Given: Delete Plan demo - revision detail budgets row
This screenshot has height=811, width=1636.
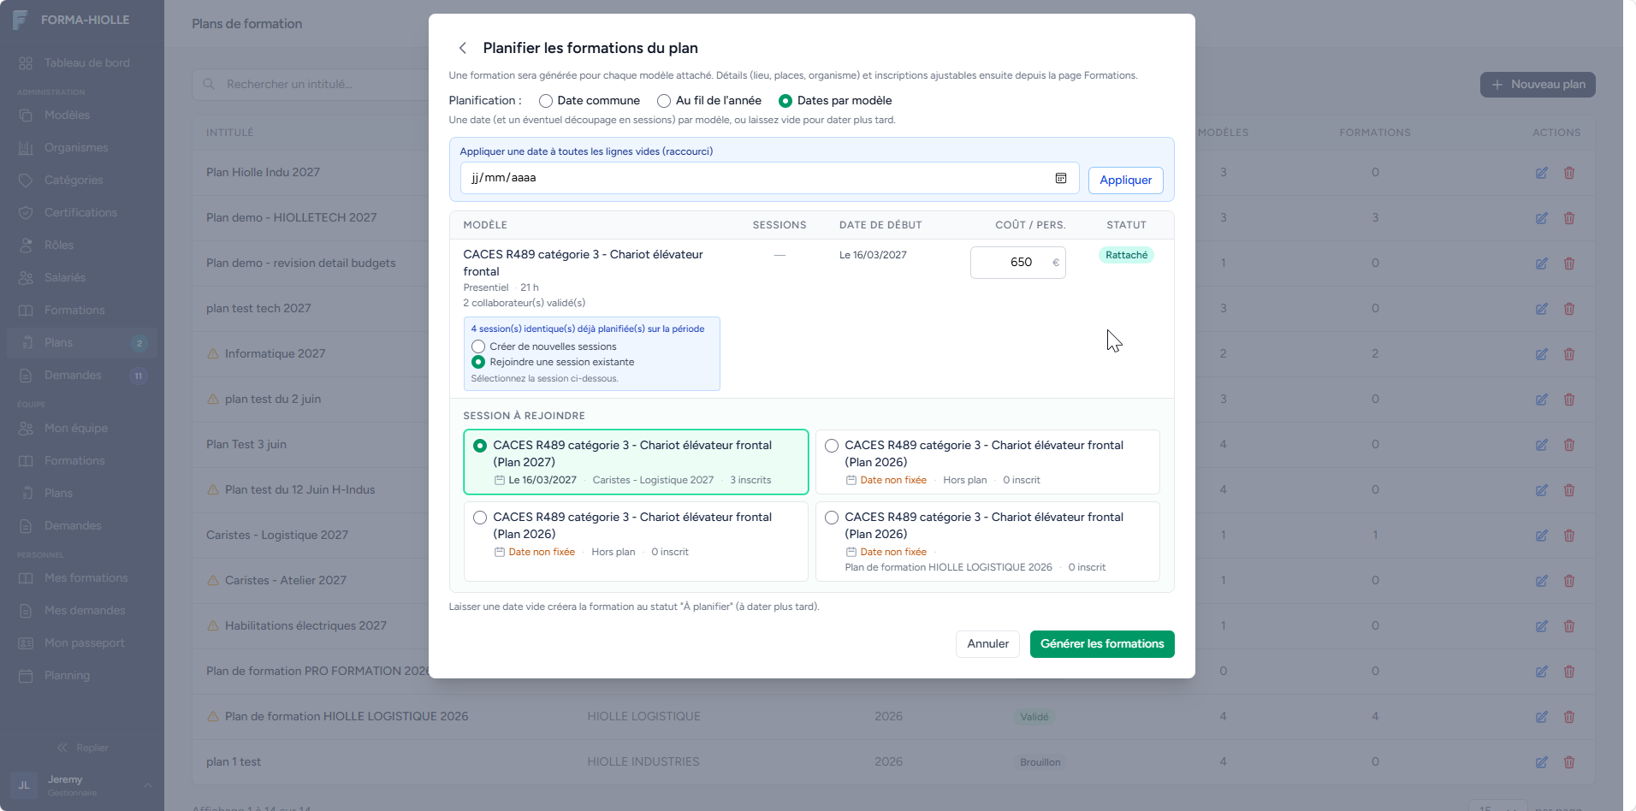Looking at the screenshot, I should [1569, 263].
